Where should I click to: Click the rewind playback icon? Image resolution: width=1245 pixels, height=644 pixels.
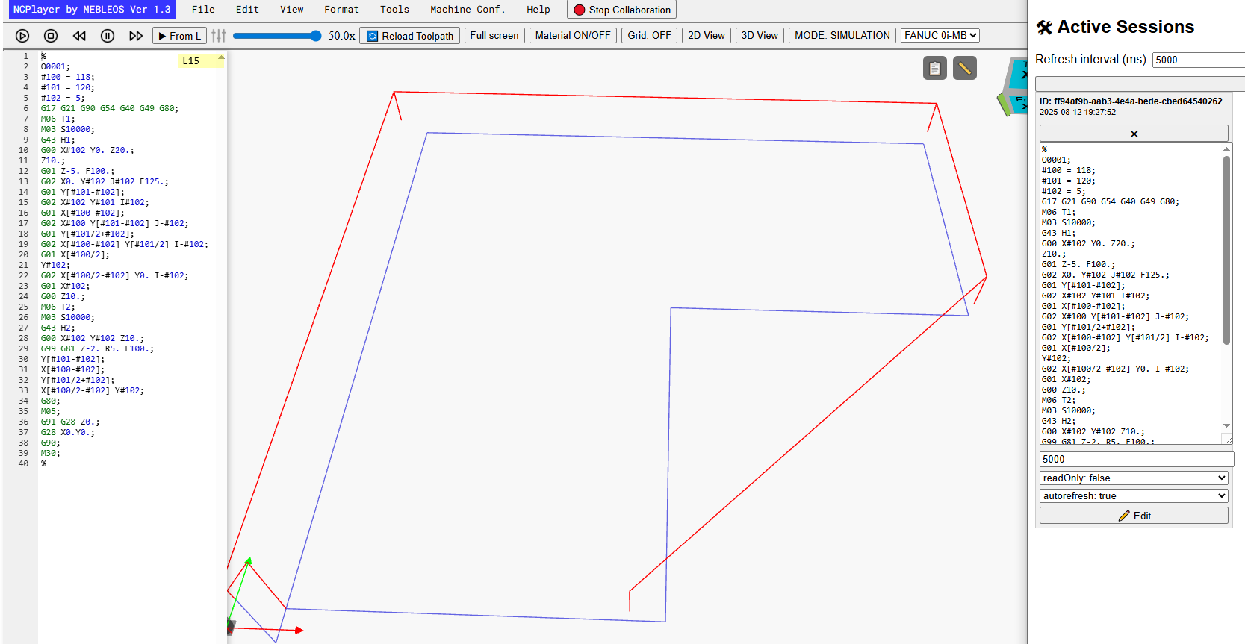point(79,36)
